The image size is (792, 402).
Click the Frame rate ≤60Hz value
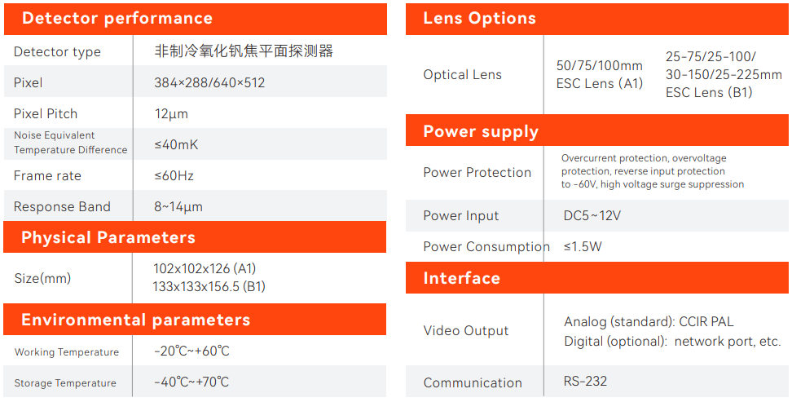(174, 176)
